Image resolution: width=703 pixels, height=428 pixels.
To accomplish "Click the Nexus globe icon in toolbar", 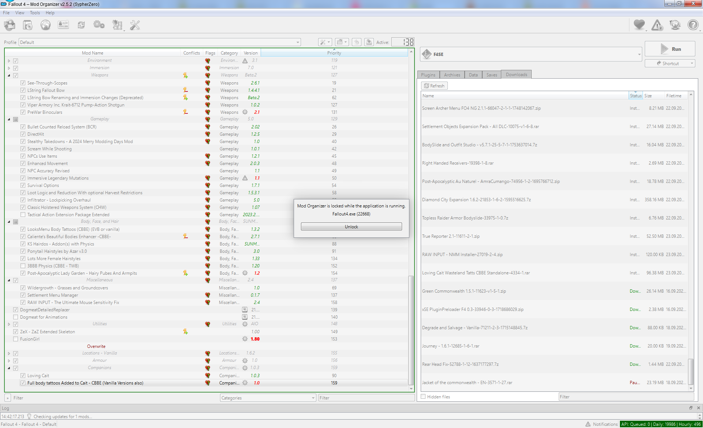I will click(45, 25).
